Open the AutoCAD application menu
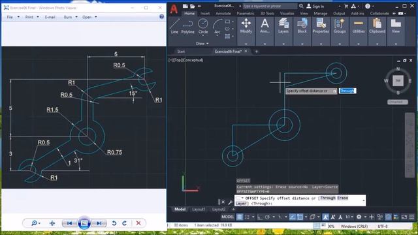 click(x=174, y=8)
